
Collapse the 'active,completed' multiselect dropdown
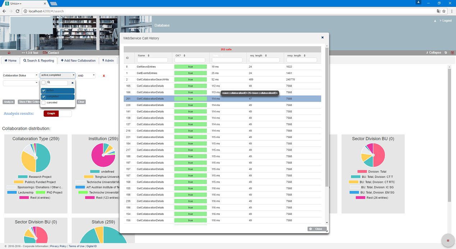tap(58, 75)
